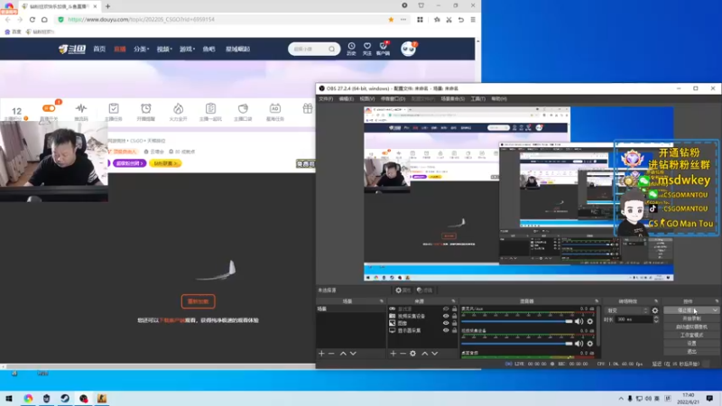Remove selected source with minus icon
Screen dimensions: 722x406
pos(403,354)
